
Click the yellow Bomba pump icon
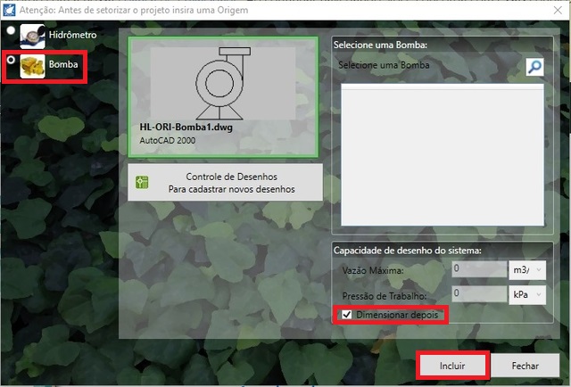coord(33,65)
